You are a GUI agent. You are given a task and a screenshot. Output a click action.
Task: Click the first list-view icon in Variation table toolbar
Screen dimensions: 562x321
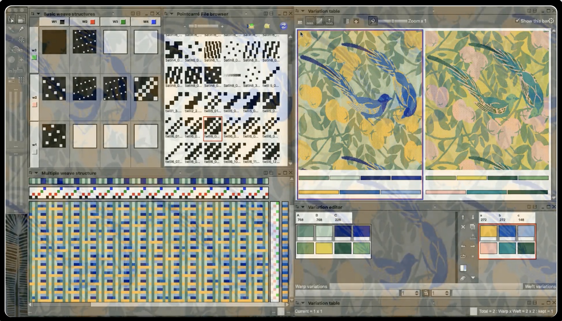click(x=300, y=21)
